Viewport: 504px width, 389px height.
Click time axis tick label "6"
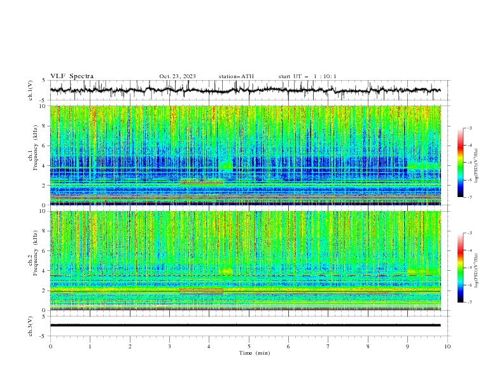click(x=288, y=346)
